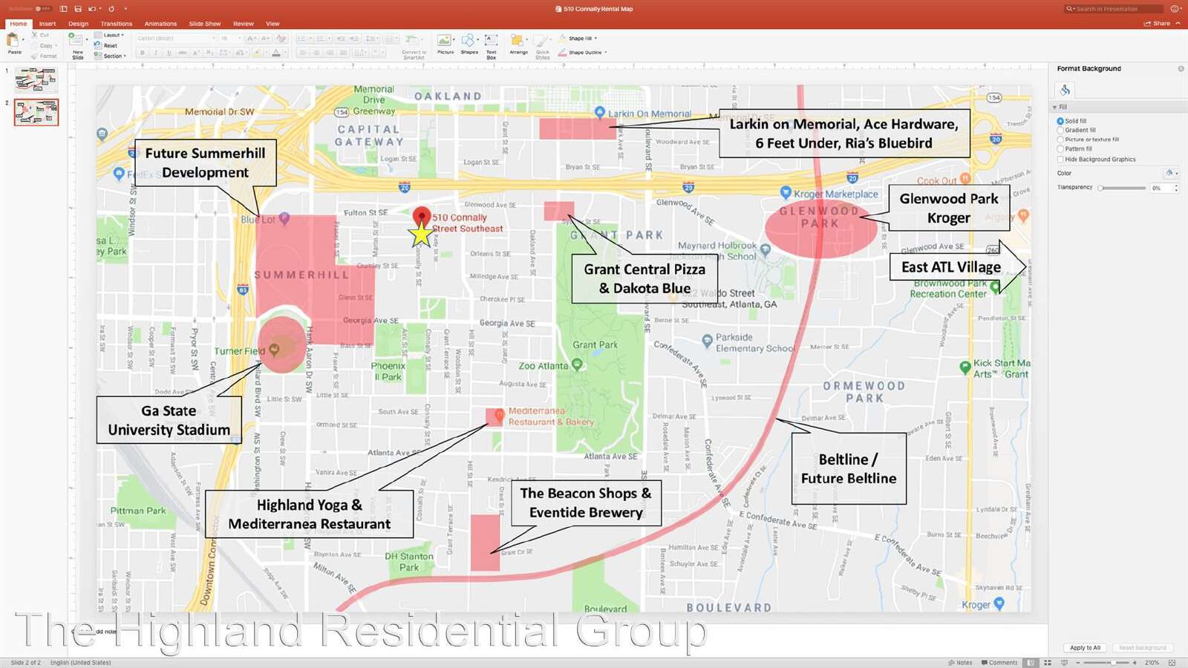Toggle Notes from status bar
This screenshot has width=1188, height=668.
(960, 662)
